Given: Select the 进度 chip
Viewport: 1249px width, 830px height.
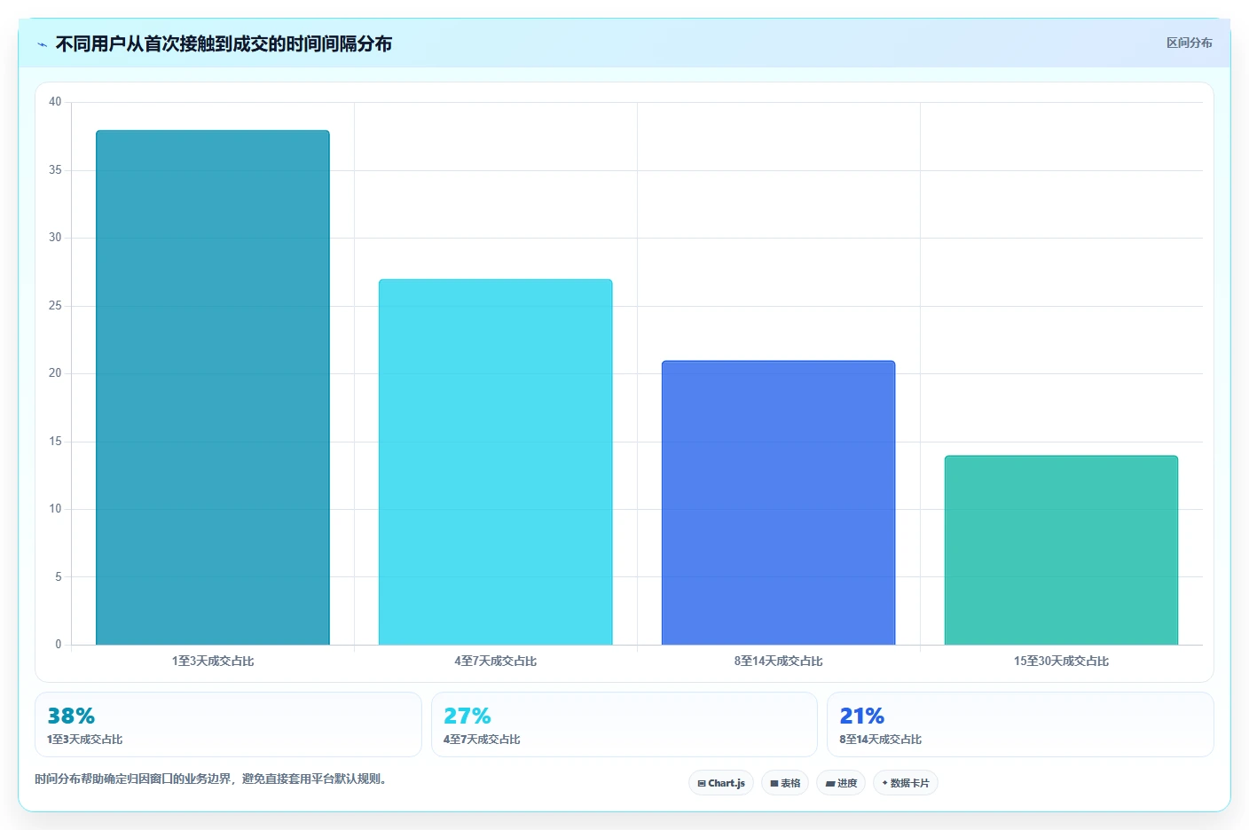Looking at the screenshot, I should pyautogui.click(x=841, y=783).
